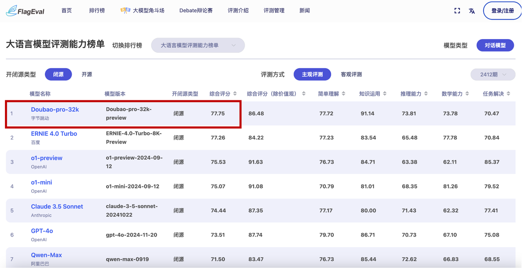Sort by 推理能力 column icon
This screenshot has height=268, width=522.
(x=426, y=94)
